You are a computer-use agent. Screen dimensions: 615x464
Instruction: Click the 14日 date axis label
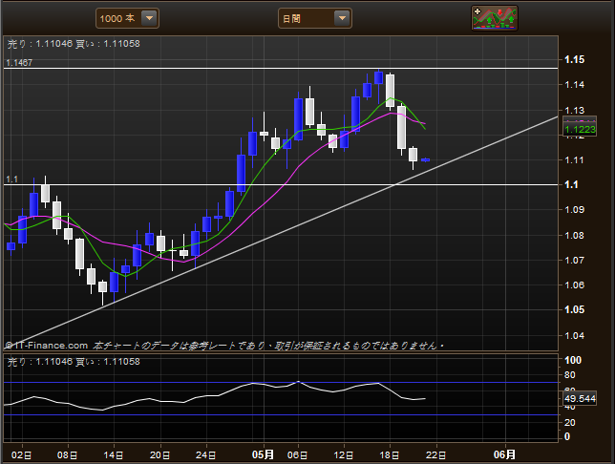coord(114,455)
